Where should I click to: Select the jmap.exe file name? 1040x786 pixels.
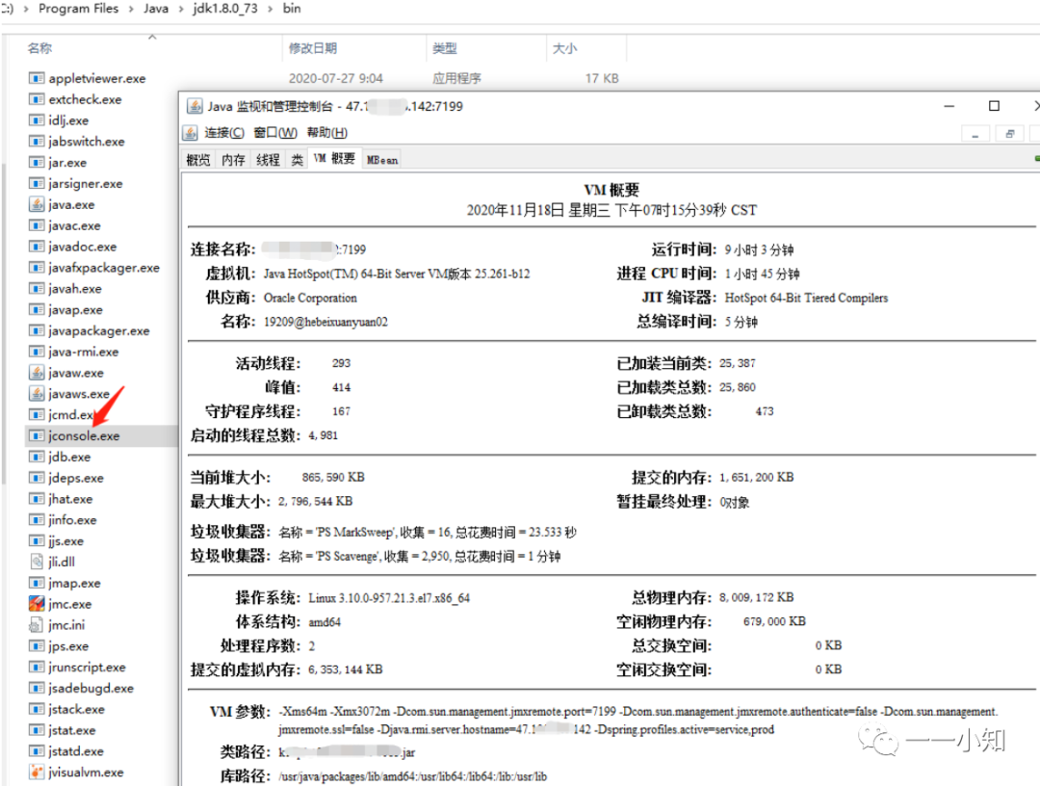tap(74, 583)
